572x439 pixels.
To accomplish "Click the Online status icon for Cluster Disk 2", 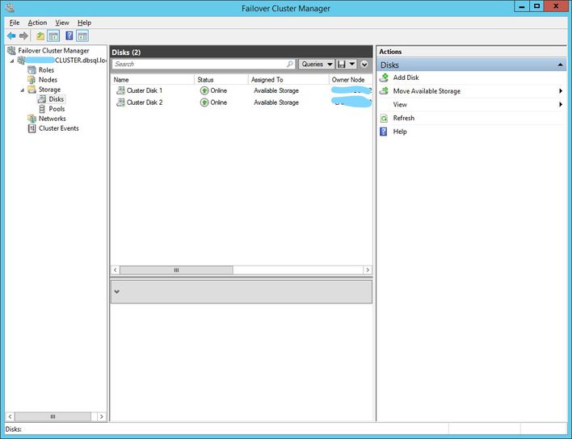I will tap(204, 102).
